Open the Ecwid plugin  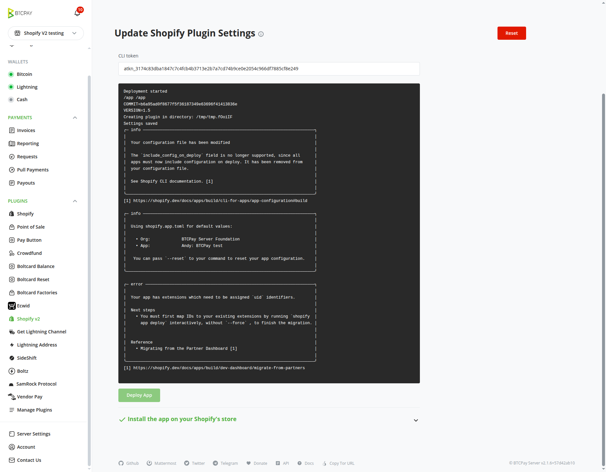point(23,305)
